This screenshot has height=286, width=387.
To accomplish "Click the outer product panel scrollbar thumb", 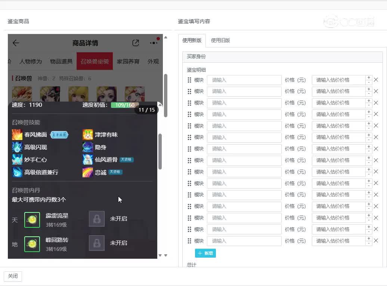I will coord(165,96).
